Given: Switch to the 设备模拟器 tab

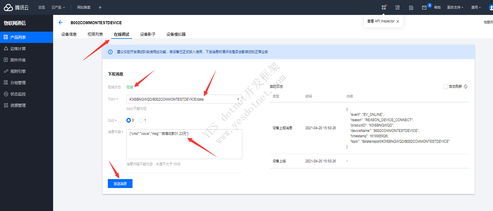Looking at the screenshot, I should point(176,34).
